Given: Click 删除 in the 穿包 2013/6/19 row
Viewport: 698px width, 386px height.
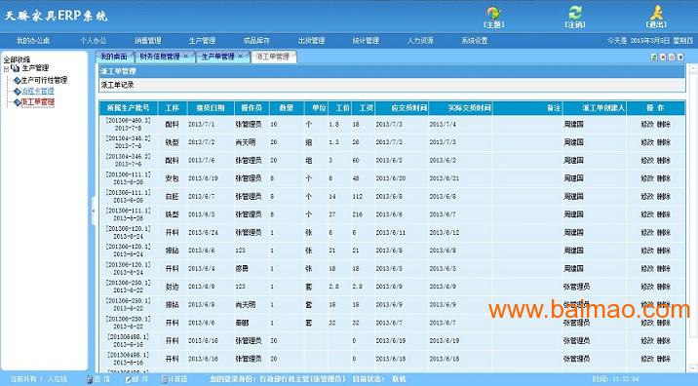Looking at the screenshot, I should [x=663, y=178].
